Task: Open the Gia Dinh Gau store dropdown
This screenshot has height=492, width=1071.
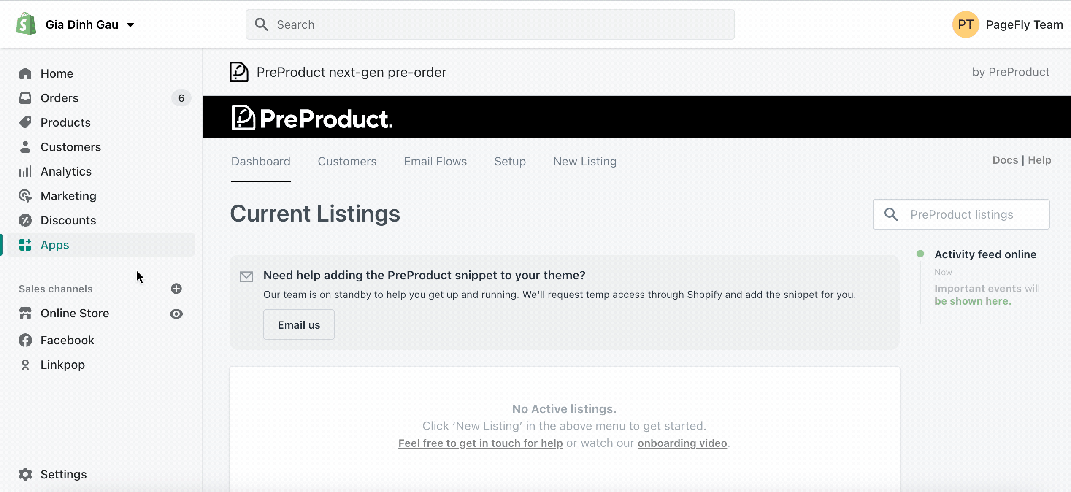Action: pos(89,24)
